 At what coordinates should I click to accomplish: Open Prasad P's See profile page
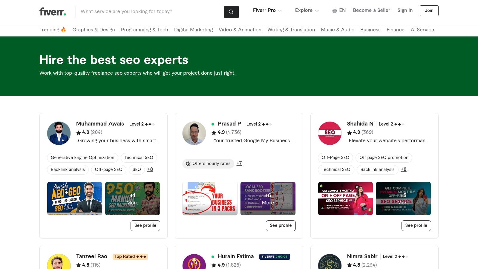coord(281,226)
